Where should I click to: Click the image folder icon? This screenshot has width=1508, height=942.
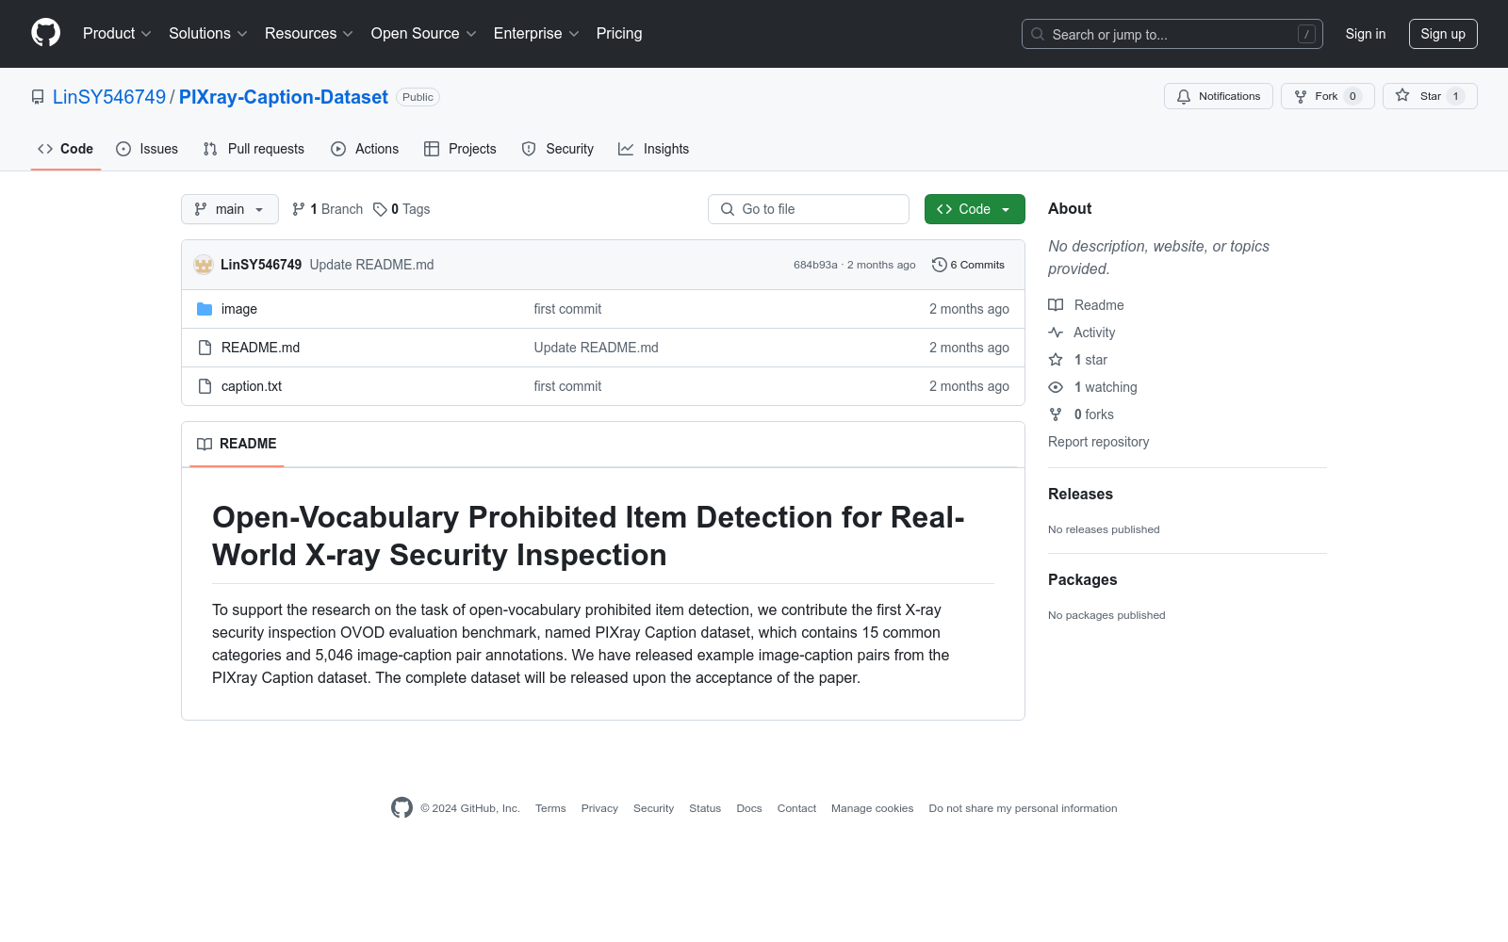pos(205,309)
